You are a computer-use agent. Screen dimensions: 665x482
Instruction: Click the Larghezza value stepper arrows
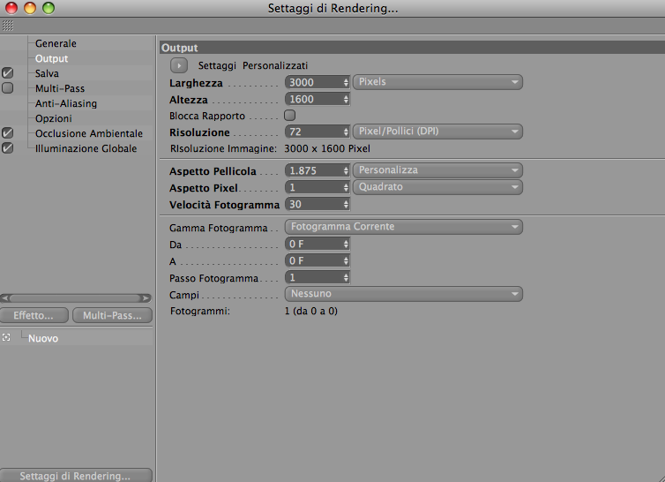347,82
